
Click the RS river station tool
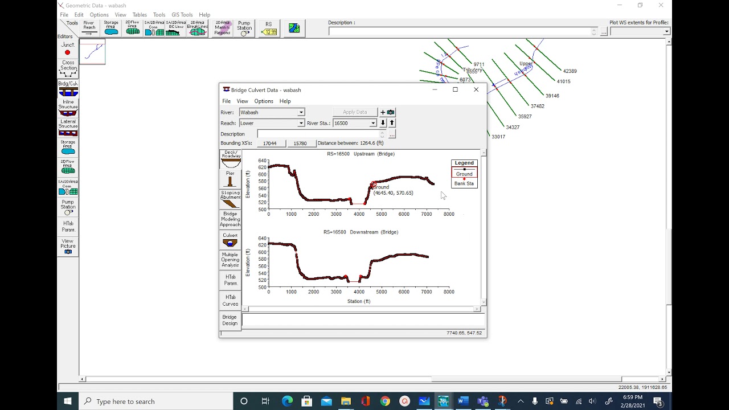(269, 28)
